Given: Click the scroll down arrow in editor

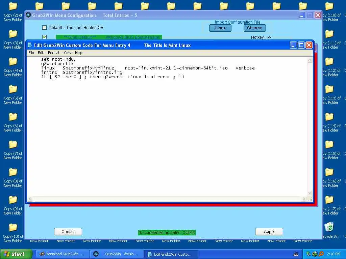Looking at the screenshot, I should click(x=310, y=193).
